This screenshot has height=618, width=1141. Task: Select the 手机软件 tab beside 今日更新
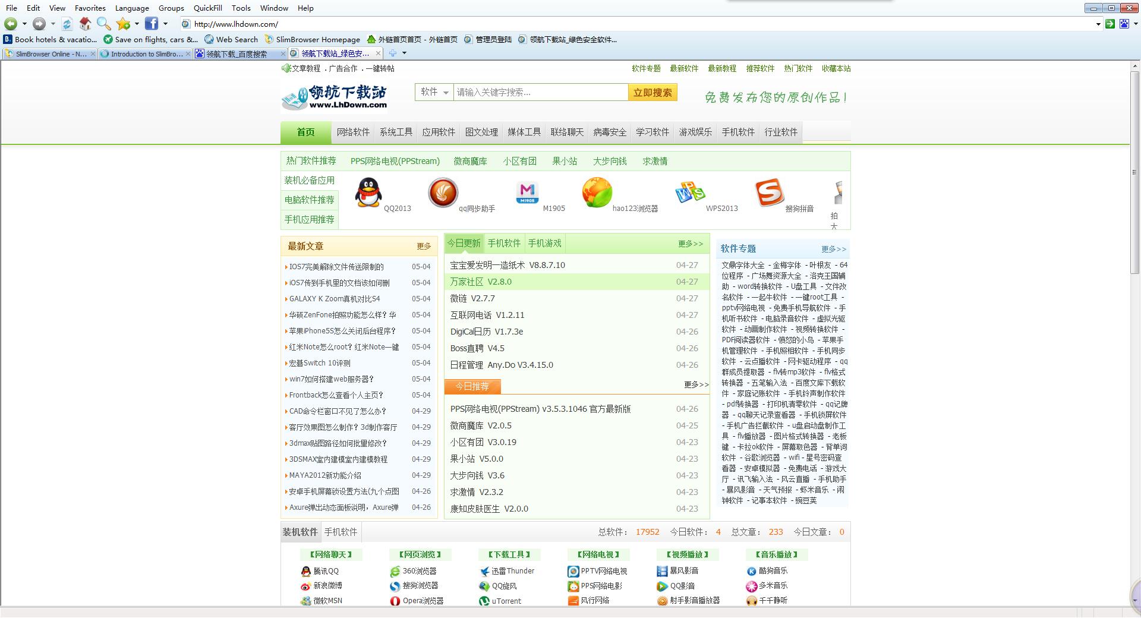504,243
